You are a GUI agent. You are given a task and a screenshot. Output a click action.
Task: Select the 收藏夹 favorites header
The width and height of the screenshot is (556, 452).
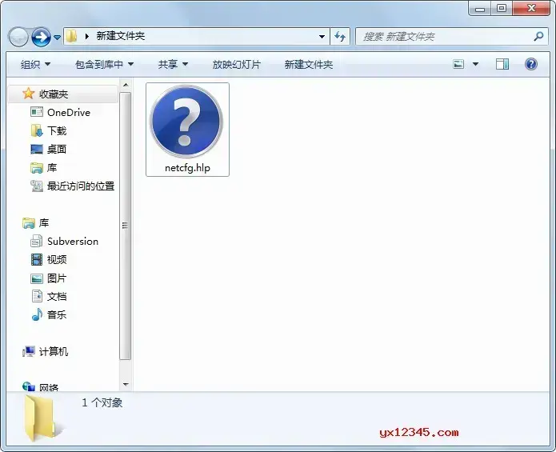(x=63, y=94)
